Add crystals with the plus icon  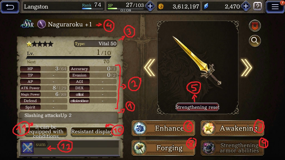[246, 7]
